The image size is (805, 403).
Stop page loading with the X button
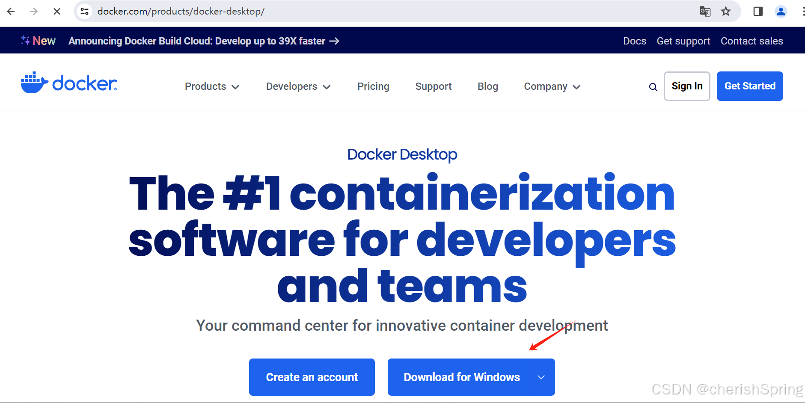pos(57,12)
